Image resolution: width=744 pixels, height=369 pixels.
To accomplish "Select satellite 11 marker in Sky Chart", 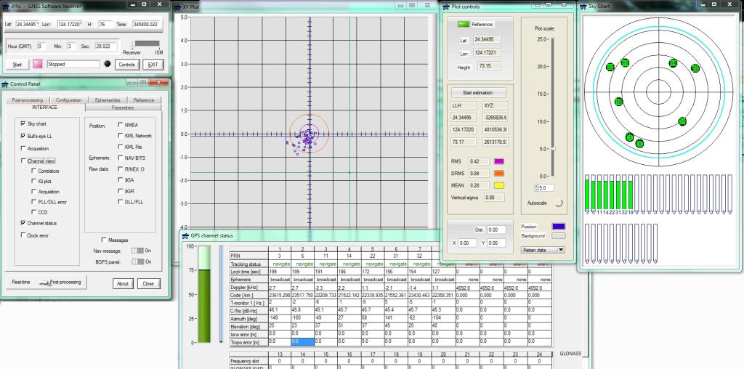I will (x=625, y=63).
